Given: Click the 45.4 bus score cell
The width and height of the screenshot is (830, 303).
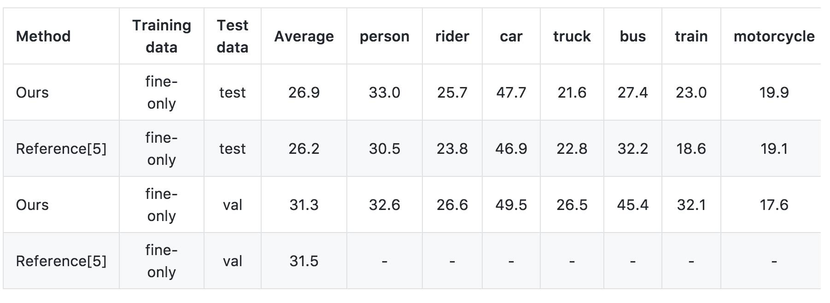Looking at the screenshot, I should 632,205.
